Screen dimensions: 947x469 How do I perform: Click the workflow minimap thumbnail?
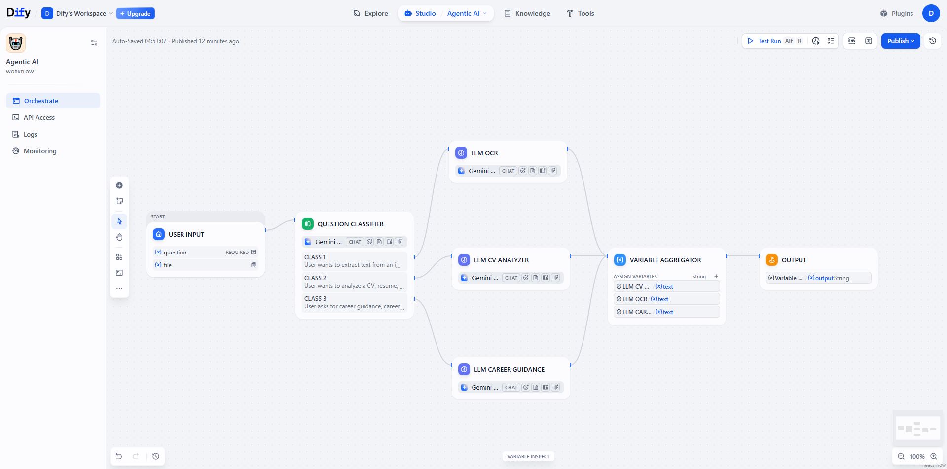[x=918, y=428]
